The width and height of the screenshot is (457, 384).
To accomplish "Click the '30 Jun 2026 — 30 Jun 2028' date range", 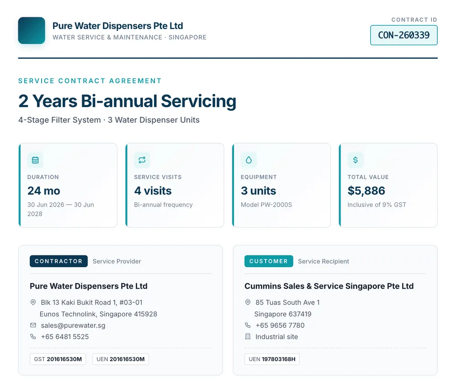I will click(x=61, y=209).
